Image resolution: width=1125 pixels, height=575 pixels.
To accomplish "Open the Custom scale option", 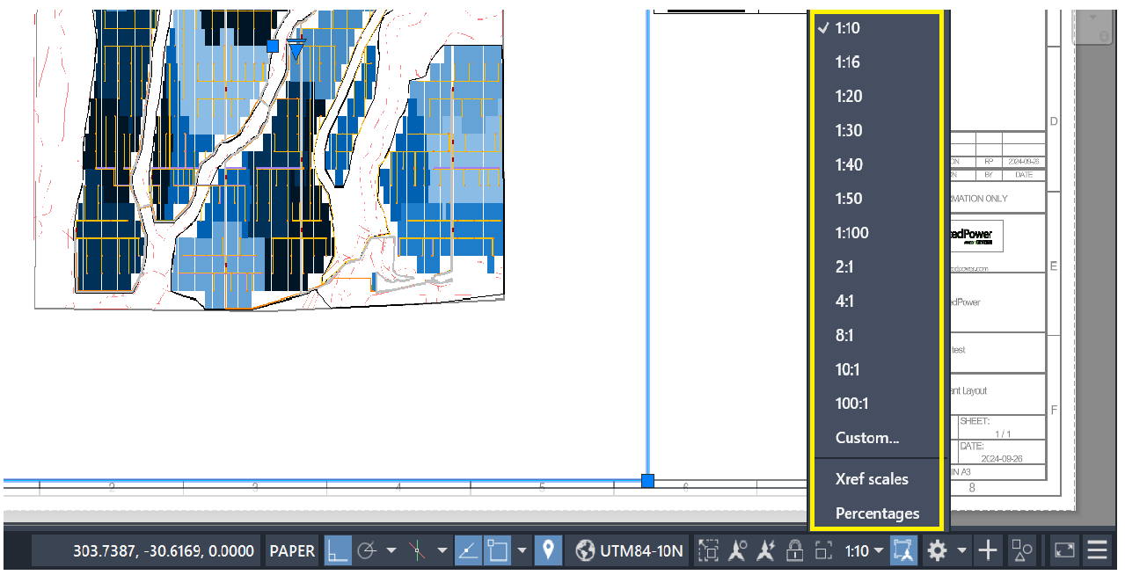I will (x=866, y=437).
